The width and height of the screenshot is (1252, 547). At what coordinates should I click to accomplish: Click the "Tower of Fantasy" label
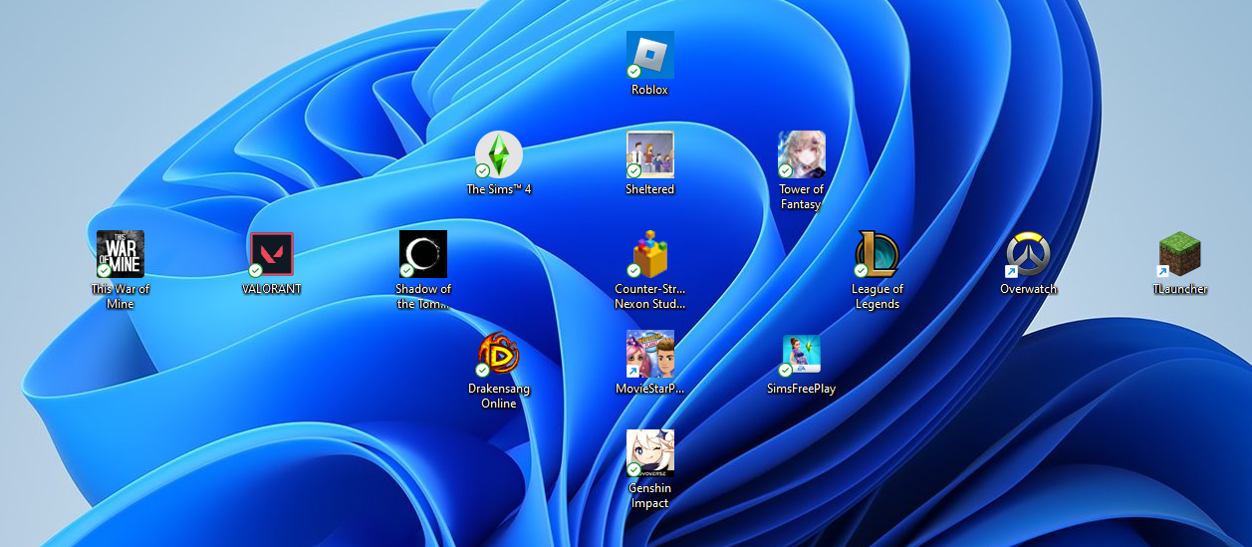coord(802,197)
